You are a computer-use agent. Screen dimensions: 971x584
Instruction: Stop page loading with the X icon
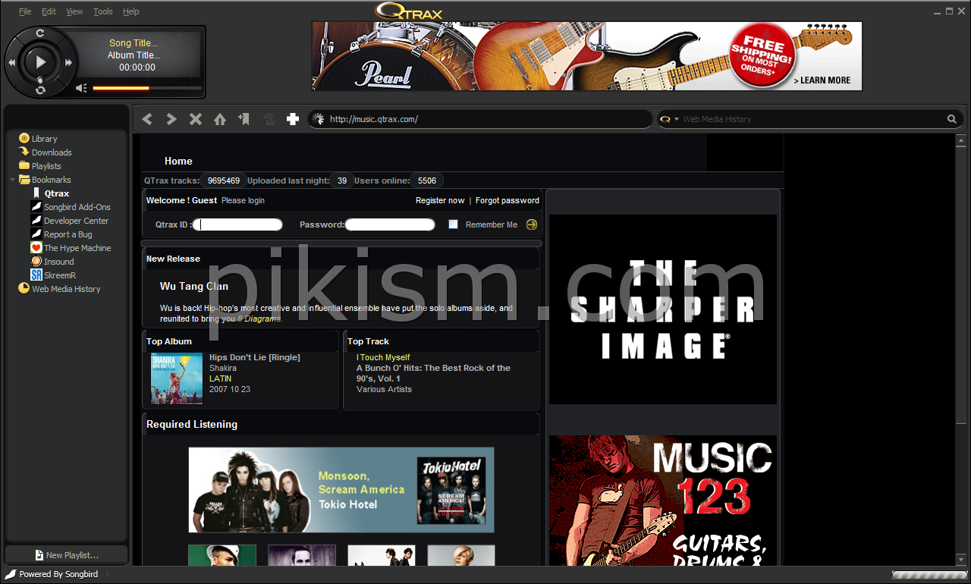196,119
